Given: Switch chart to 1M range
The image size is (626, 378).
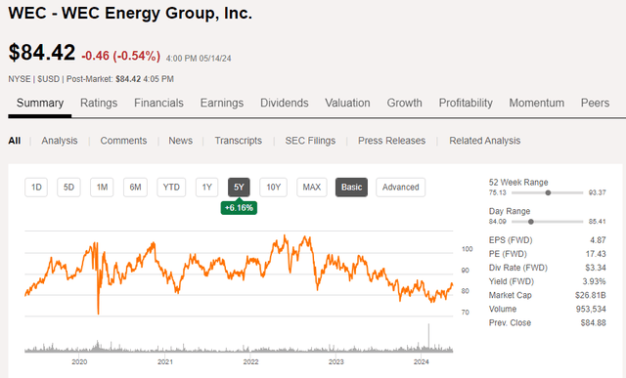Looking at the screenshot, I should pos(102,187).
